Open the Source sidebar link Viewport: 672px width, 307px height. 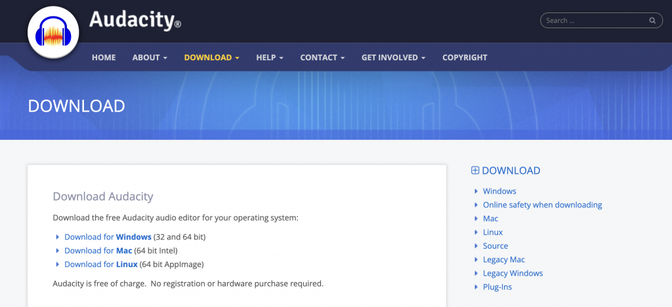tap(495, 246)
